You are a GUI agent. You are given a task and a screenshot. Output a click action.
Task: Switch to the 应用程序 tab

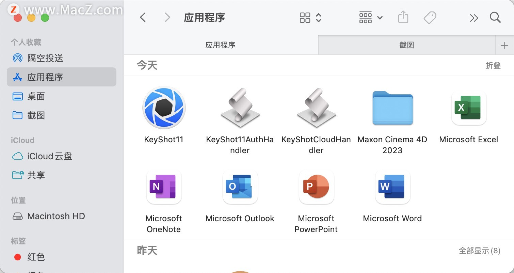[x=221, y=45]
